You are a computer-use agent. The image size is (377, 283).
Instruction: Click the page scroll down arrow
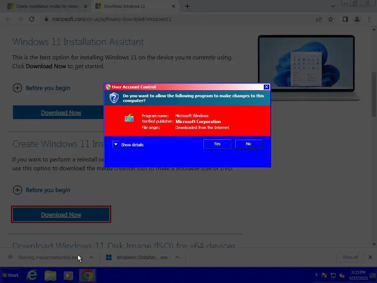point(374,245)
